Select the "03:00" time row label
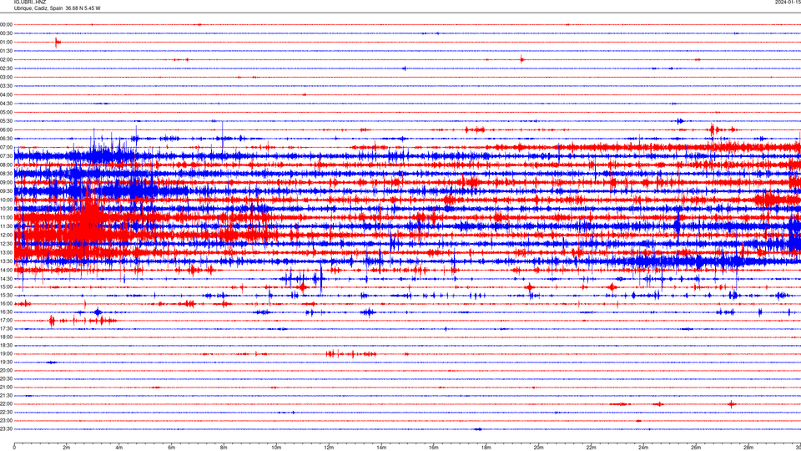 point(6,77)
